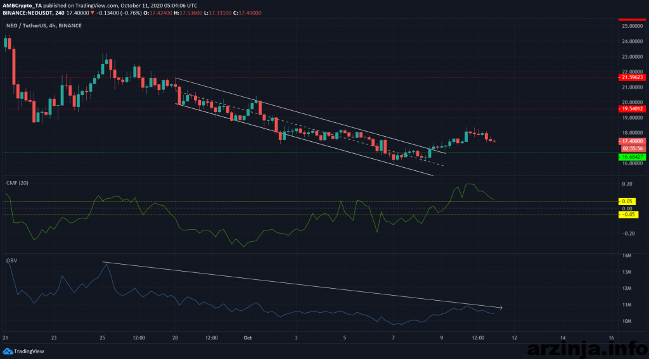649x359 pixels.
Task: Click the OBV indicator label
Action: pyautogui.click(x=11, y=260)
